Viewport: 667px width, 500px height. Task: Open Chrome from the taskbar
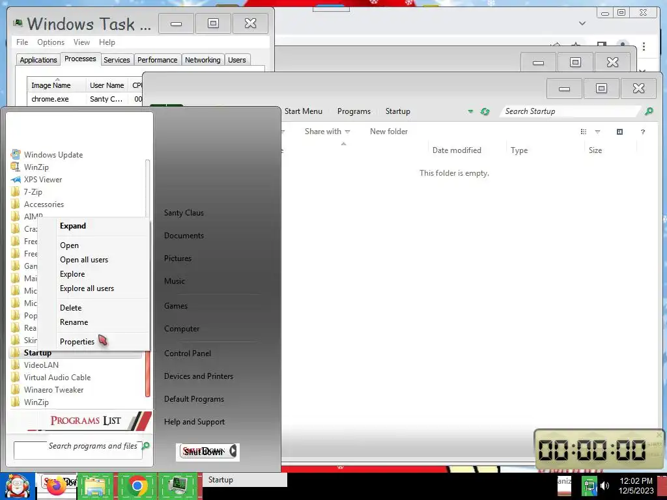pos(137,485)
